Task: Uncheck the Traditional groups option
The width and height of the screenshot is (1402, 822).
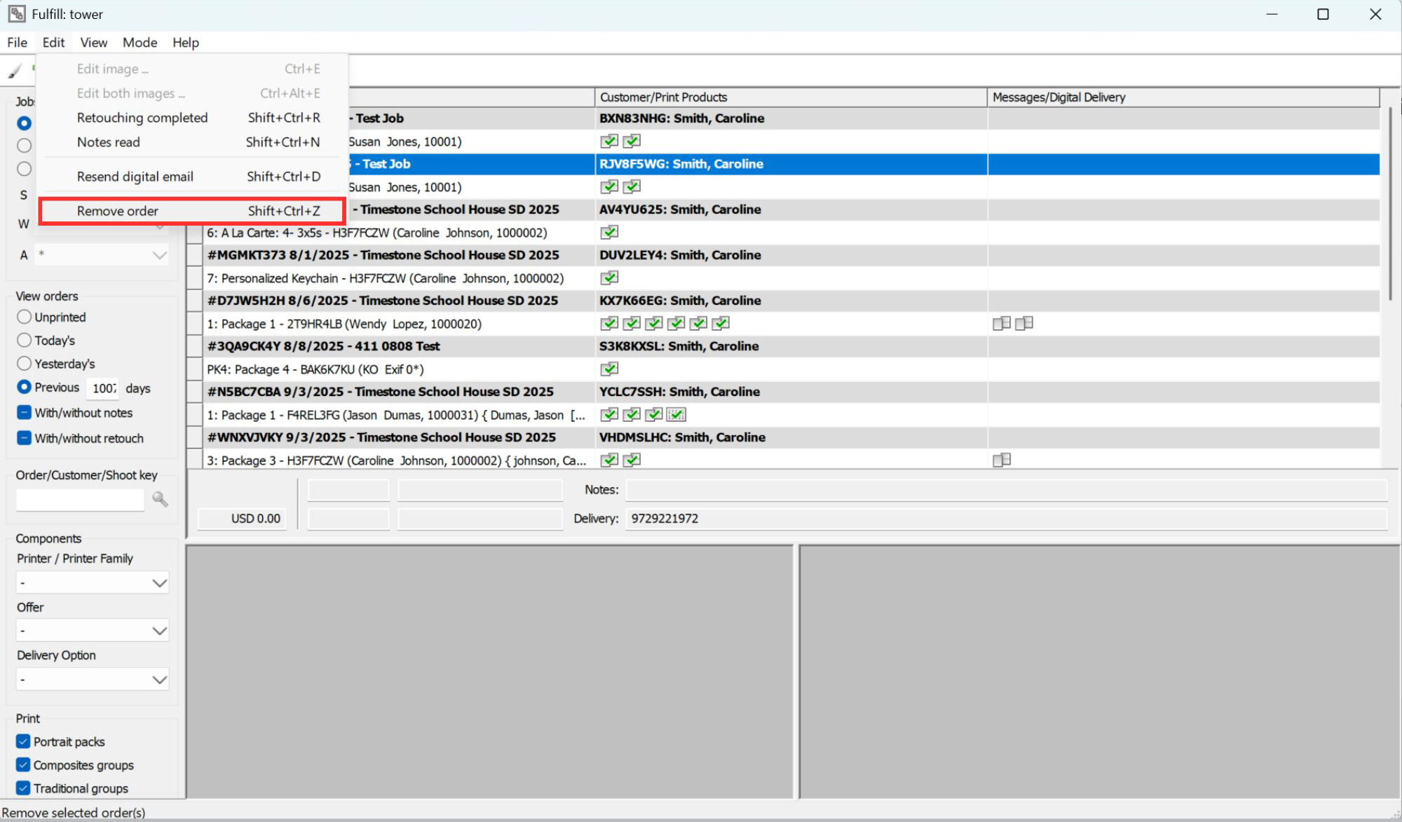Action: pyautogui.click(x=23, y=788)
